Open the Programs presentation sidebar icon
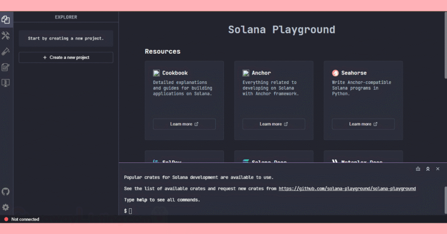The height and width of the screenshot is (234, 447). [6, 83]
